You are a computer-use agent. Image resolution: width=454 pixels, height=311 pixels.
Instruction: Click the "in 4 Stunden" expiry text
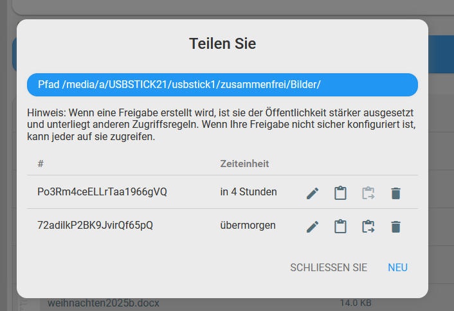[x=248, y=192]
